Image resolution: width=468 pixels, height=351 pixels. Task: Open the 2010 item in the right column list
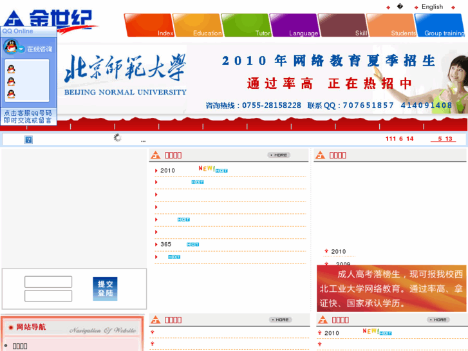click(339, 252)
